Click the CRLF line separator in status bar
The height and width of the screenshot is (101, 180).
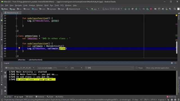pos(147,100)
